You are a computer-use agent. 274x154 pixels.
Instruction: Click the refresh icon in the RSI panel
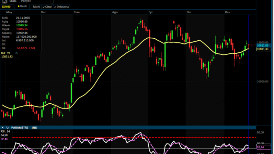pos(7,127)
